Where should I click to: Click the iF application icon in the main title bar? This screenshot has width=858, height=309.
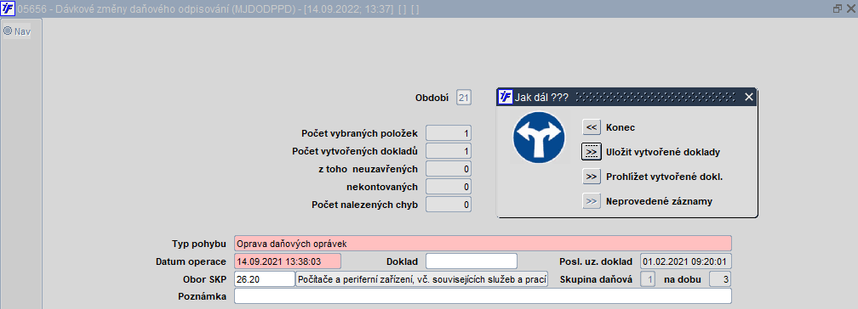[x=9, y=8]
